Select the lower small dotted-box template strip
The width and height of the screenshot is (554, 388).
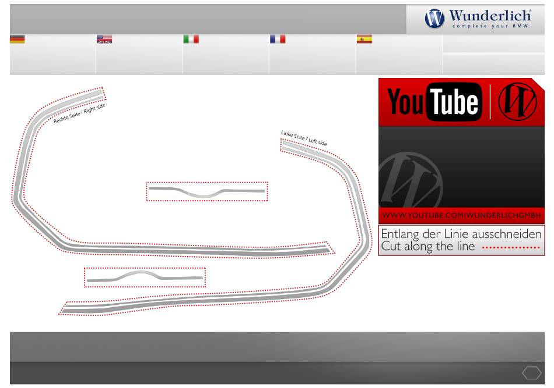(x=145, y=277)
